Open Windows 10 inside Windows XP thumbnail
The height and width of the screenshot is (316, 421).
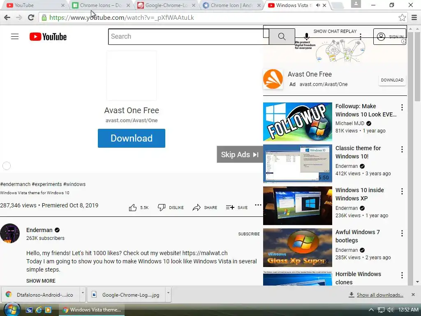(298, 206)
